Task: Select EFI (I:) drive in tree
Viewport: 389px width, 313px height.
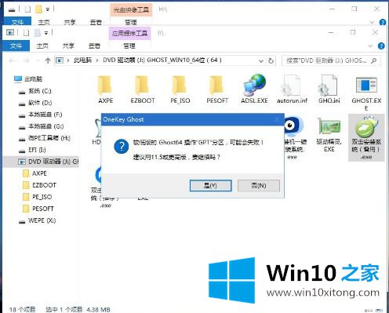Action: 32,150
